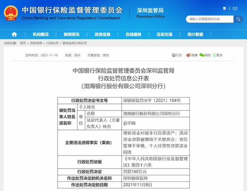
Task: Go to 首页 breadcrumb link
Action: (x=23, y=43)
